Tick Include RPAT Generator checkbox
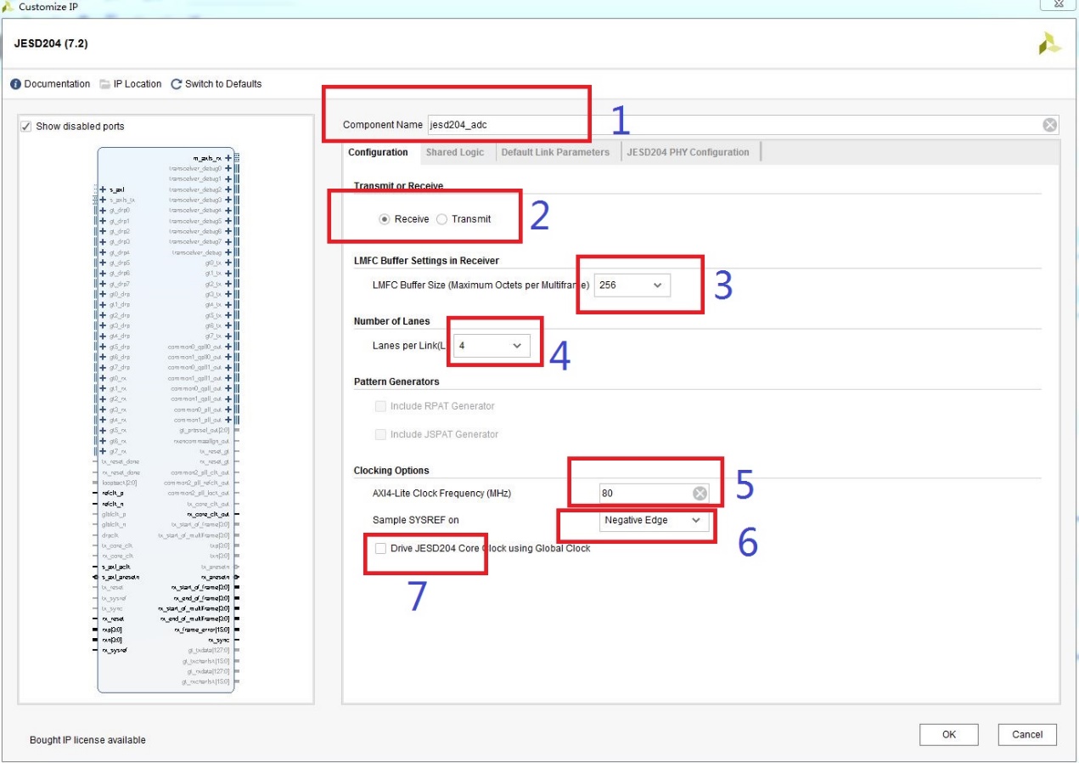Viewport: 1079px width, 763px height. click(x=381, y=406)
